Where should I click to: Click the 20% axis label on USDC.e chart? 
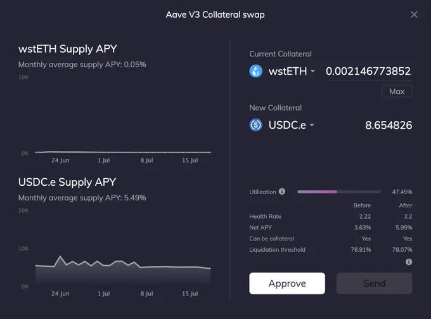[23, 211]
